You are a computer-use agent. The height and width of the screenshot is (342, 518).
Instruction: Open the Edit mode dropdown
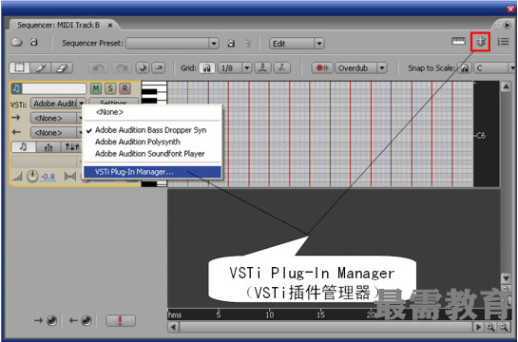[318, 44]
